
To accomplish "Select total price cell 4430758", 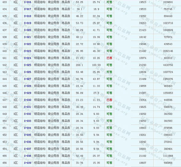I will (168, 65).
